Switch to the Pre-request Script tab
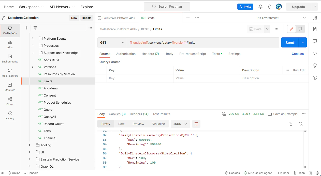Screen dimensions: 321x176 pos(193,54)
